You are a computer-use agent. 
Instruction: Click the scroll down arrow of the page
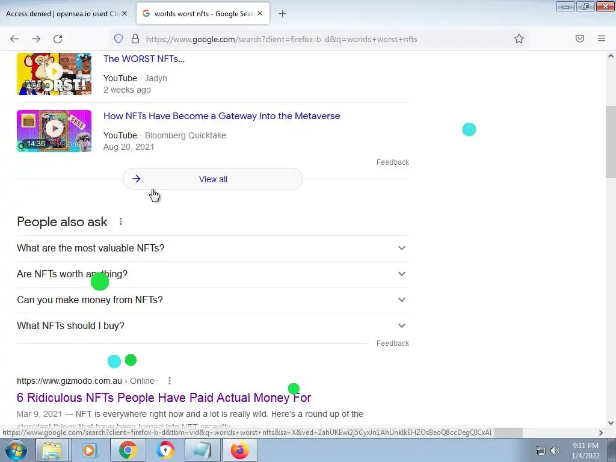[x=611, y=423]
